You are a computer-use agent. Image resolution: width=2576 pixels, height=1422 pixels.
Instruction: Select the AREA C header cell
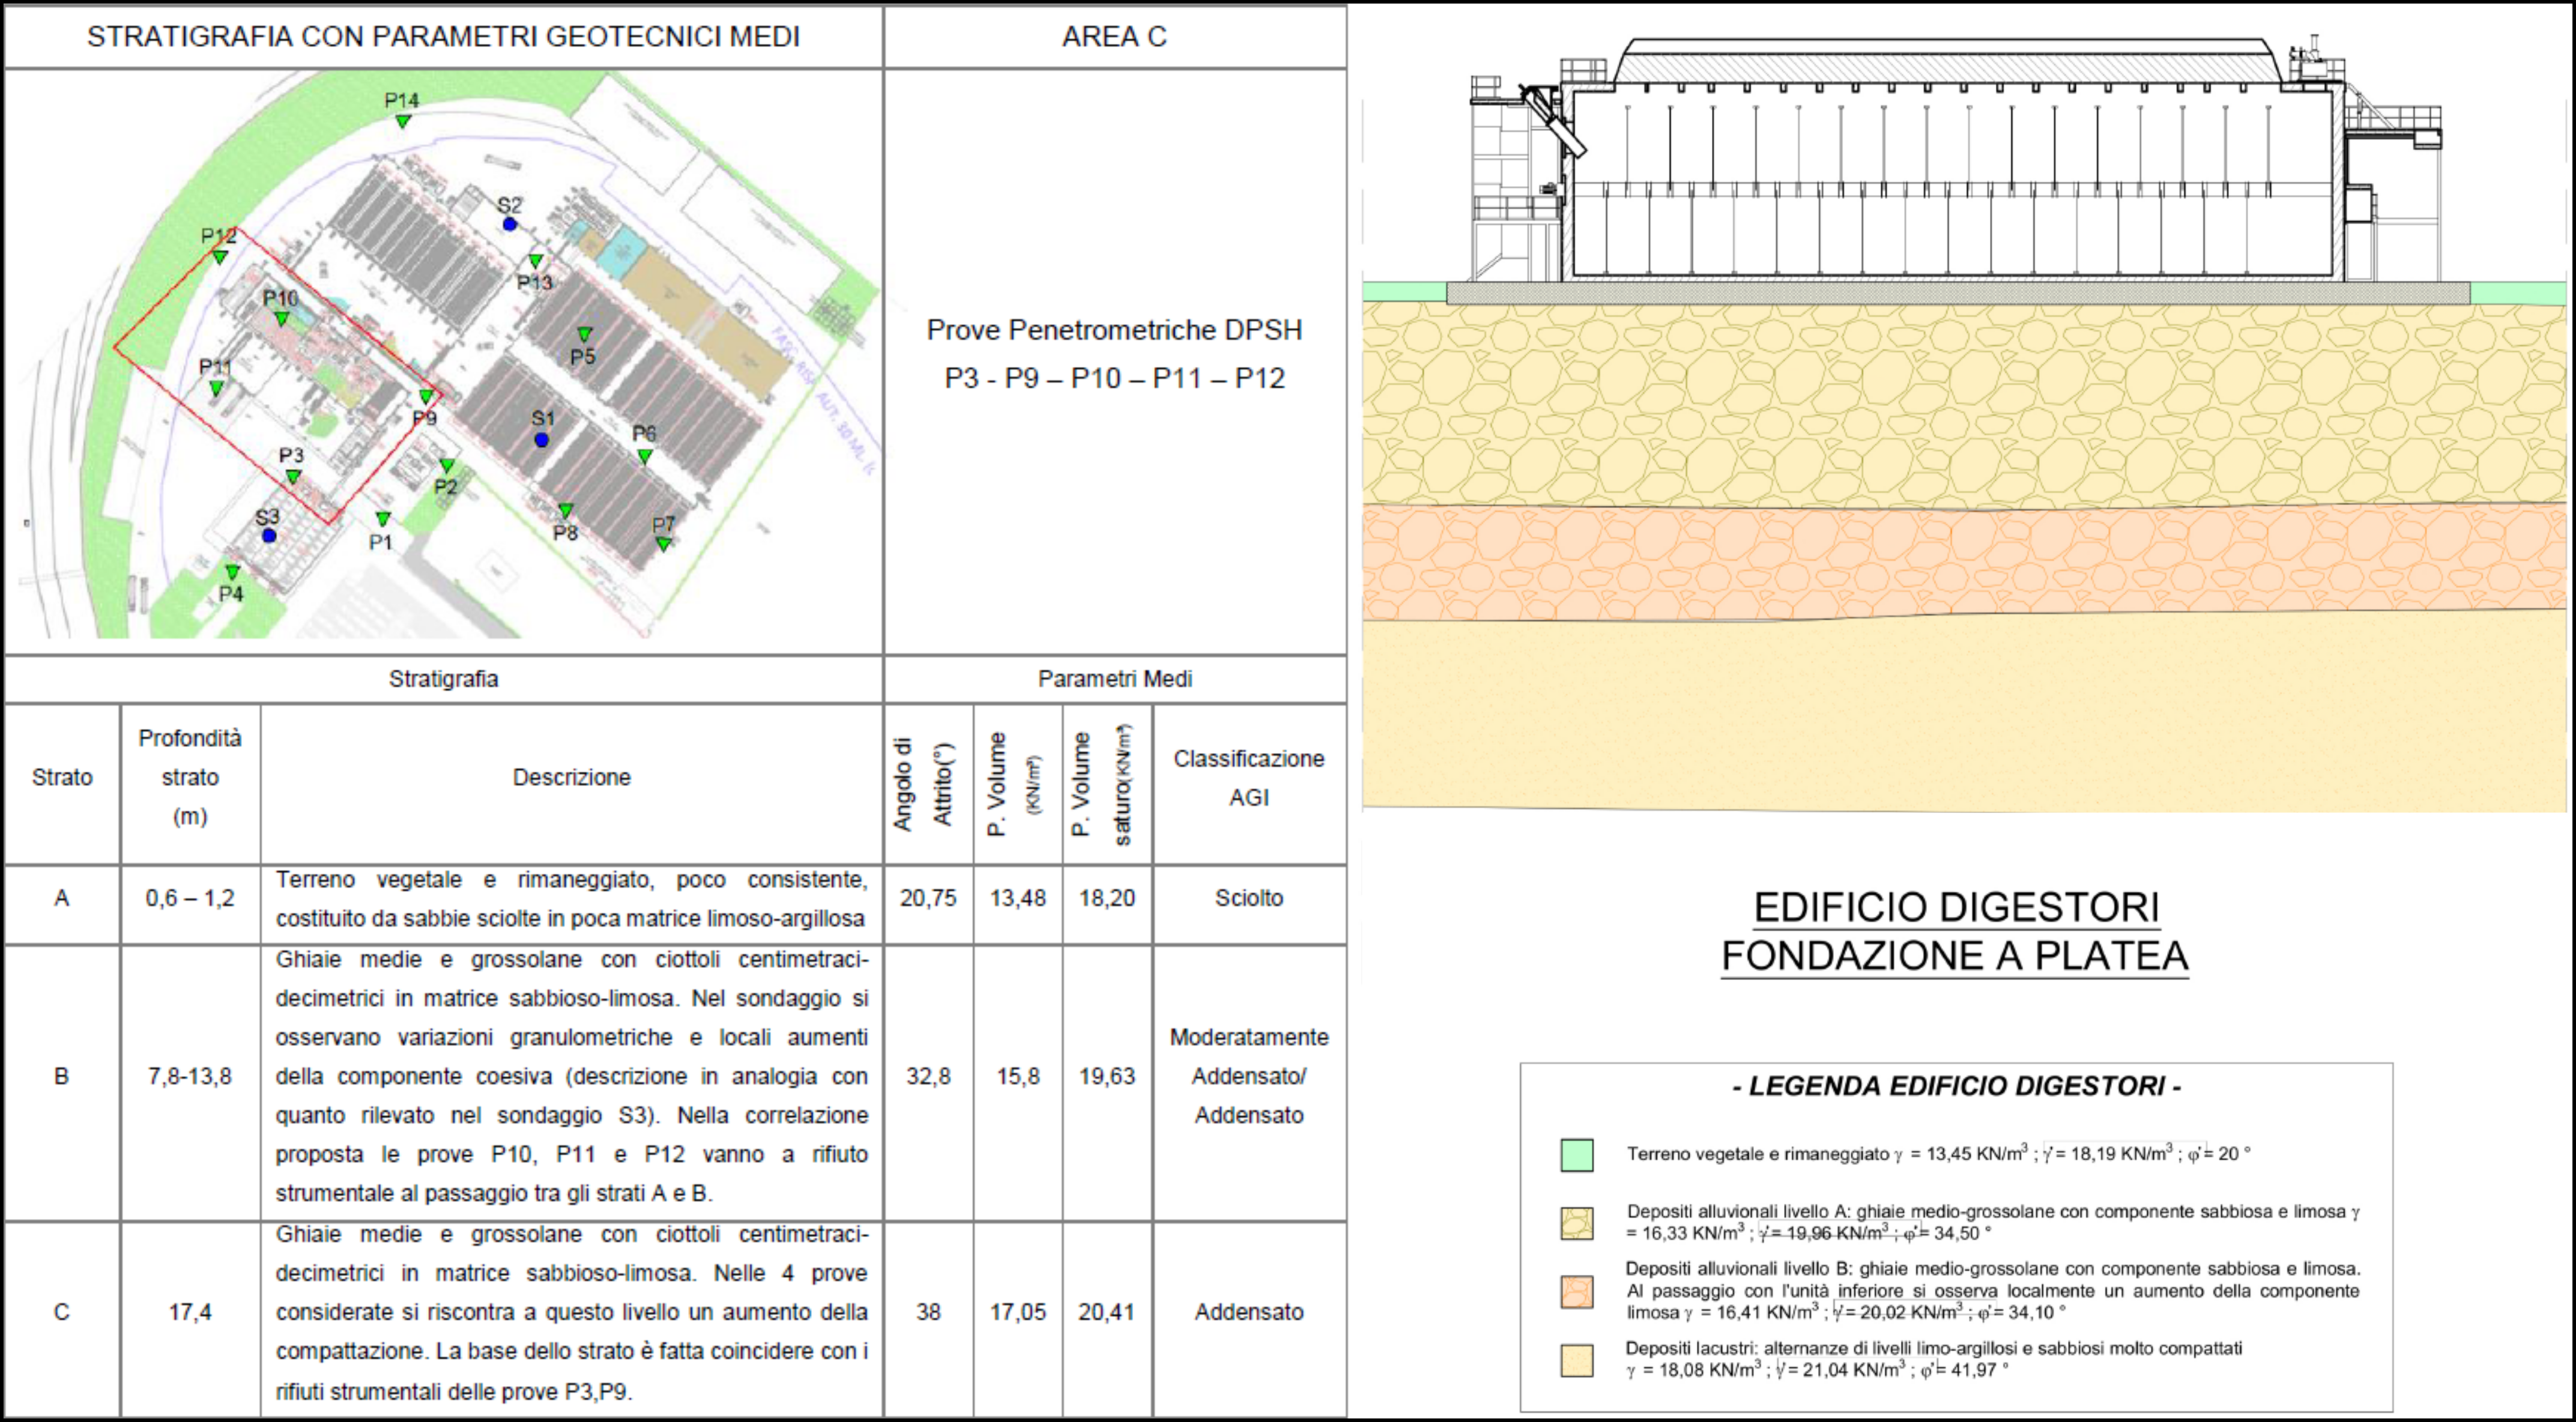(1115, 37)
